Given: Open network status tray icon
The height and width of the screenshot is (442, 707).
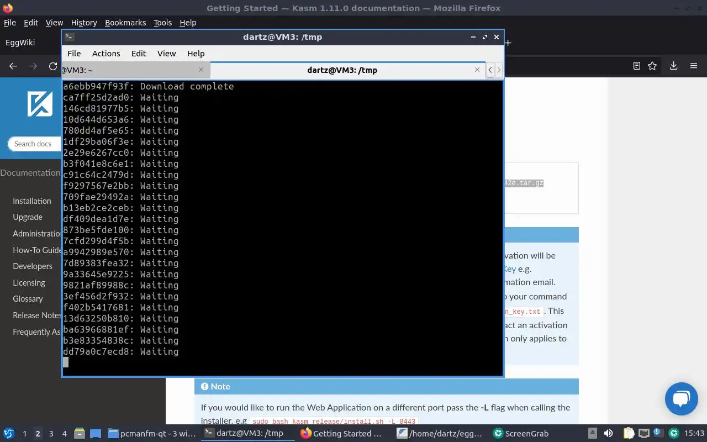Looking at the screenshot, I should coord(644,434).
